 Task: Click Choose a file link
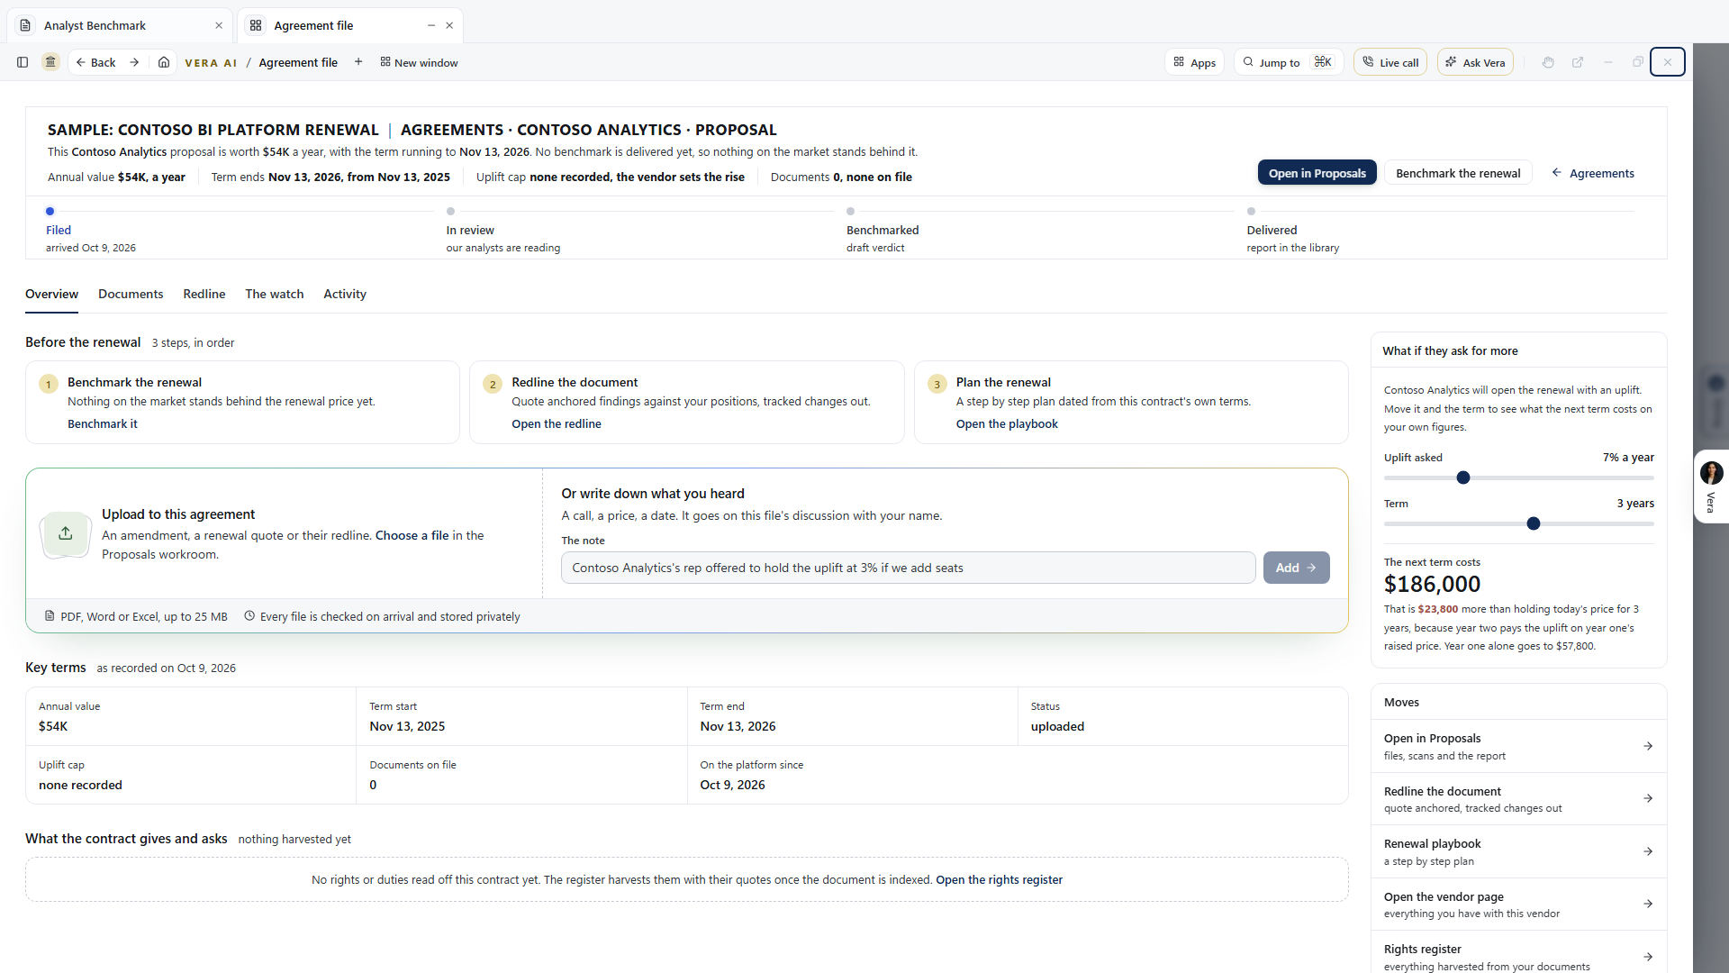point(412,535)
